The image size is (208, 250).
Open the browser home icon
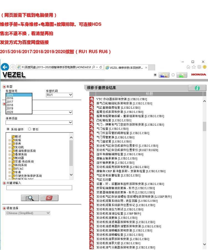tap(188, 67)
